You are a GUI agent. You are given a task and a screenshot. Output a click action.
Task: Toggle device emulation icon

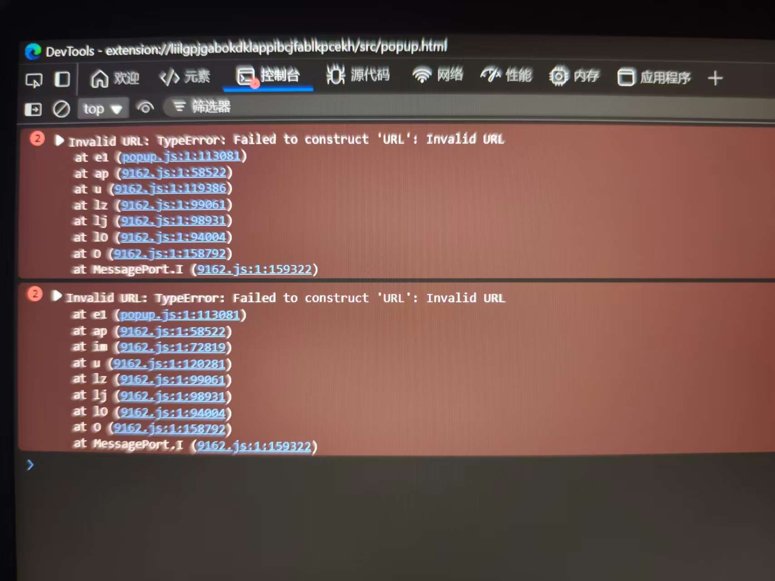click(62, 79)
